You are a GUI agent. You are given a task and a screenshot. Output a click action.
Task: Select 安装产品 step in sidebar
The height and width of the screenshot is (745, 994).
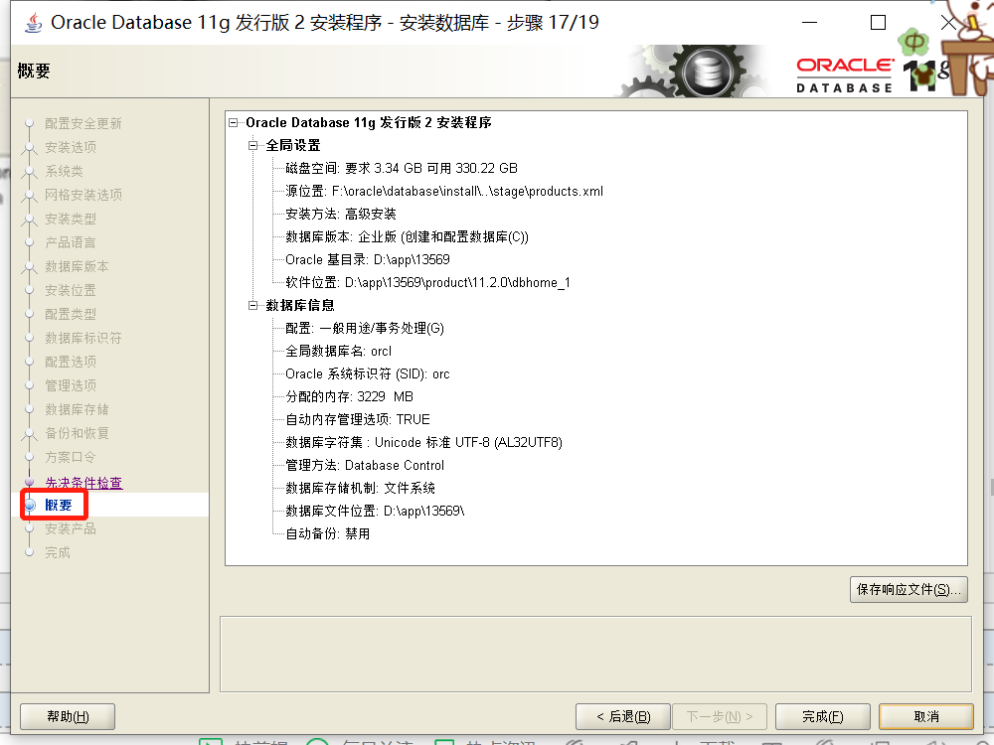(x=71, y=529)
